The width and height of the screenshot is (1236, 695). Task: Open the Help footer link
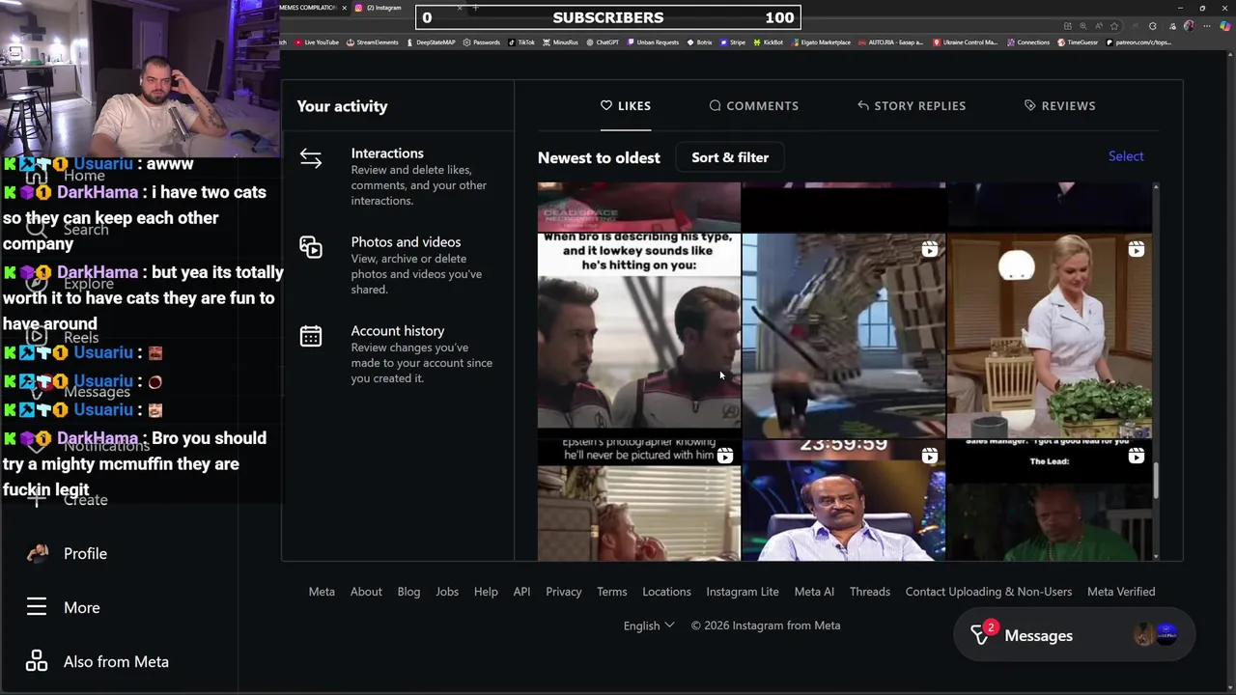click(x=486, y=592)
